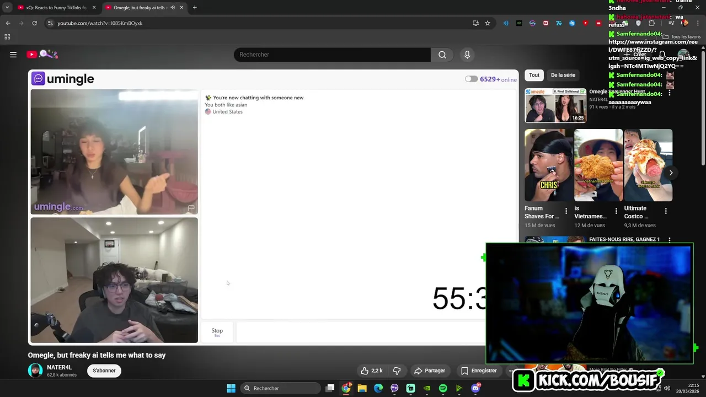This screenshot has height=397, width=706.
Task: Open options for Ultimate Costco short
Action: click(666, 211)
